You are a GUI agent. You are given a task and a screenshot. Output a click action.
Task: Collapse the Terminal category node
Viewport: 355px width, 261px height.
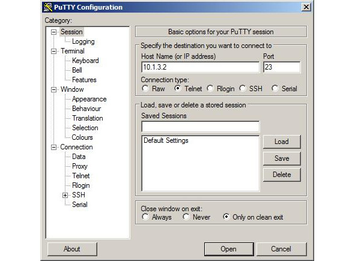point(53,51)
